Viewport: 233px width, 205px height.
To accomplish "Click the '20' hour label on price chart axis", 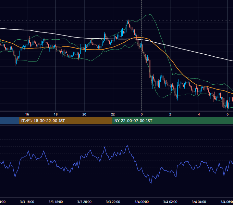I will [84, 114].
